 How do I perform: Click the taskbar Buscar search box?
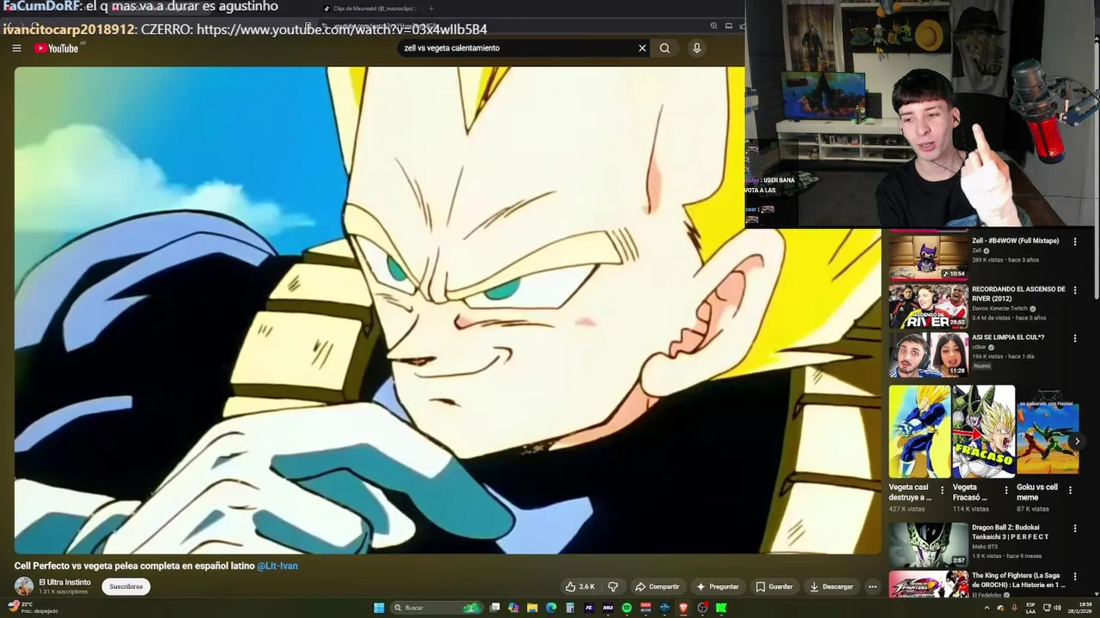(437, 608)
